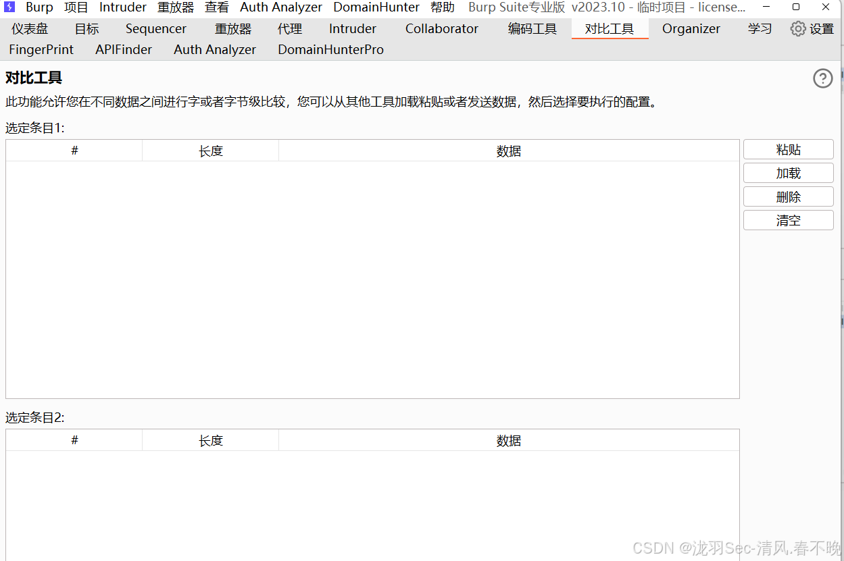Open the Intruder menu in menu bar

click(123, 7)
